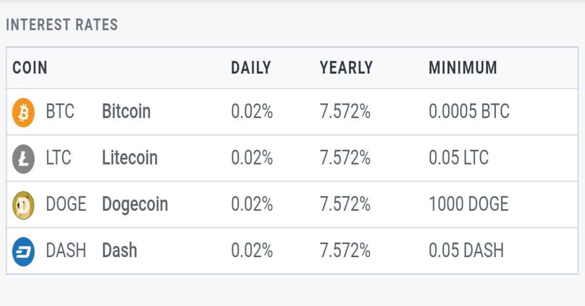Open the Dash name link
This screenshot has height=306, width=585.
tap(119, 251)
